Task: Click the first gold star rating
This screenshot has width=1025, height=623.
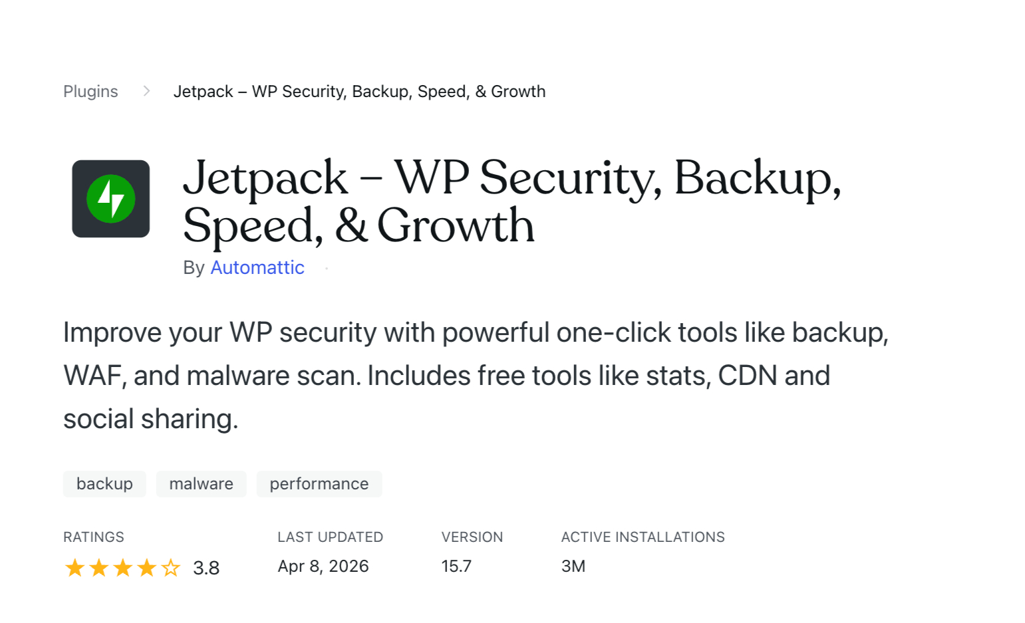Action: pos(74,568)
